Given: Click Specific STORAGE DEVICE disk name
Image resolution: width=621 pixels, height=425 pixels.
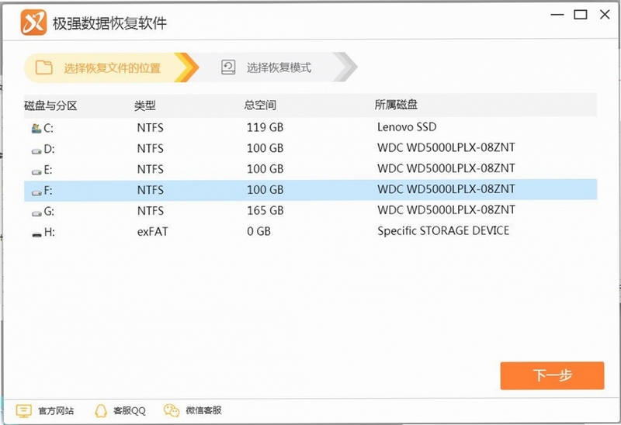Looking at the screenshot, I should tap(443, 230).
